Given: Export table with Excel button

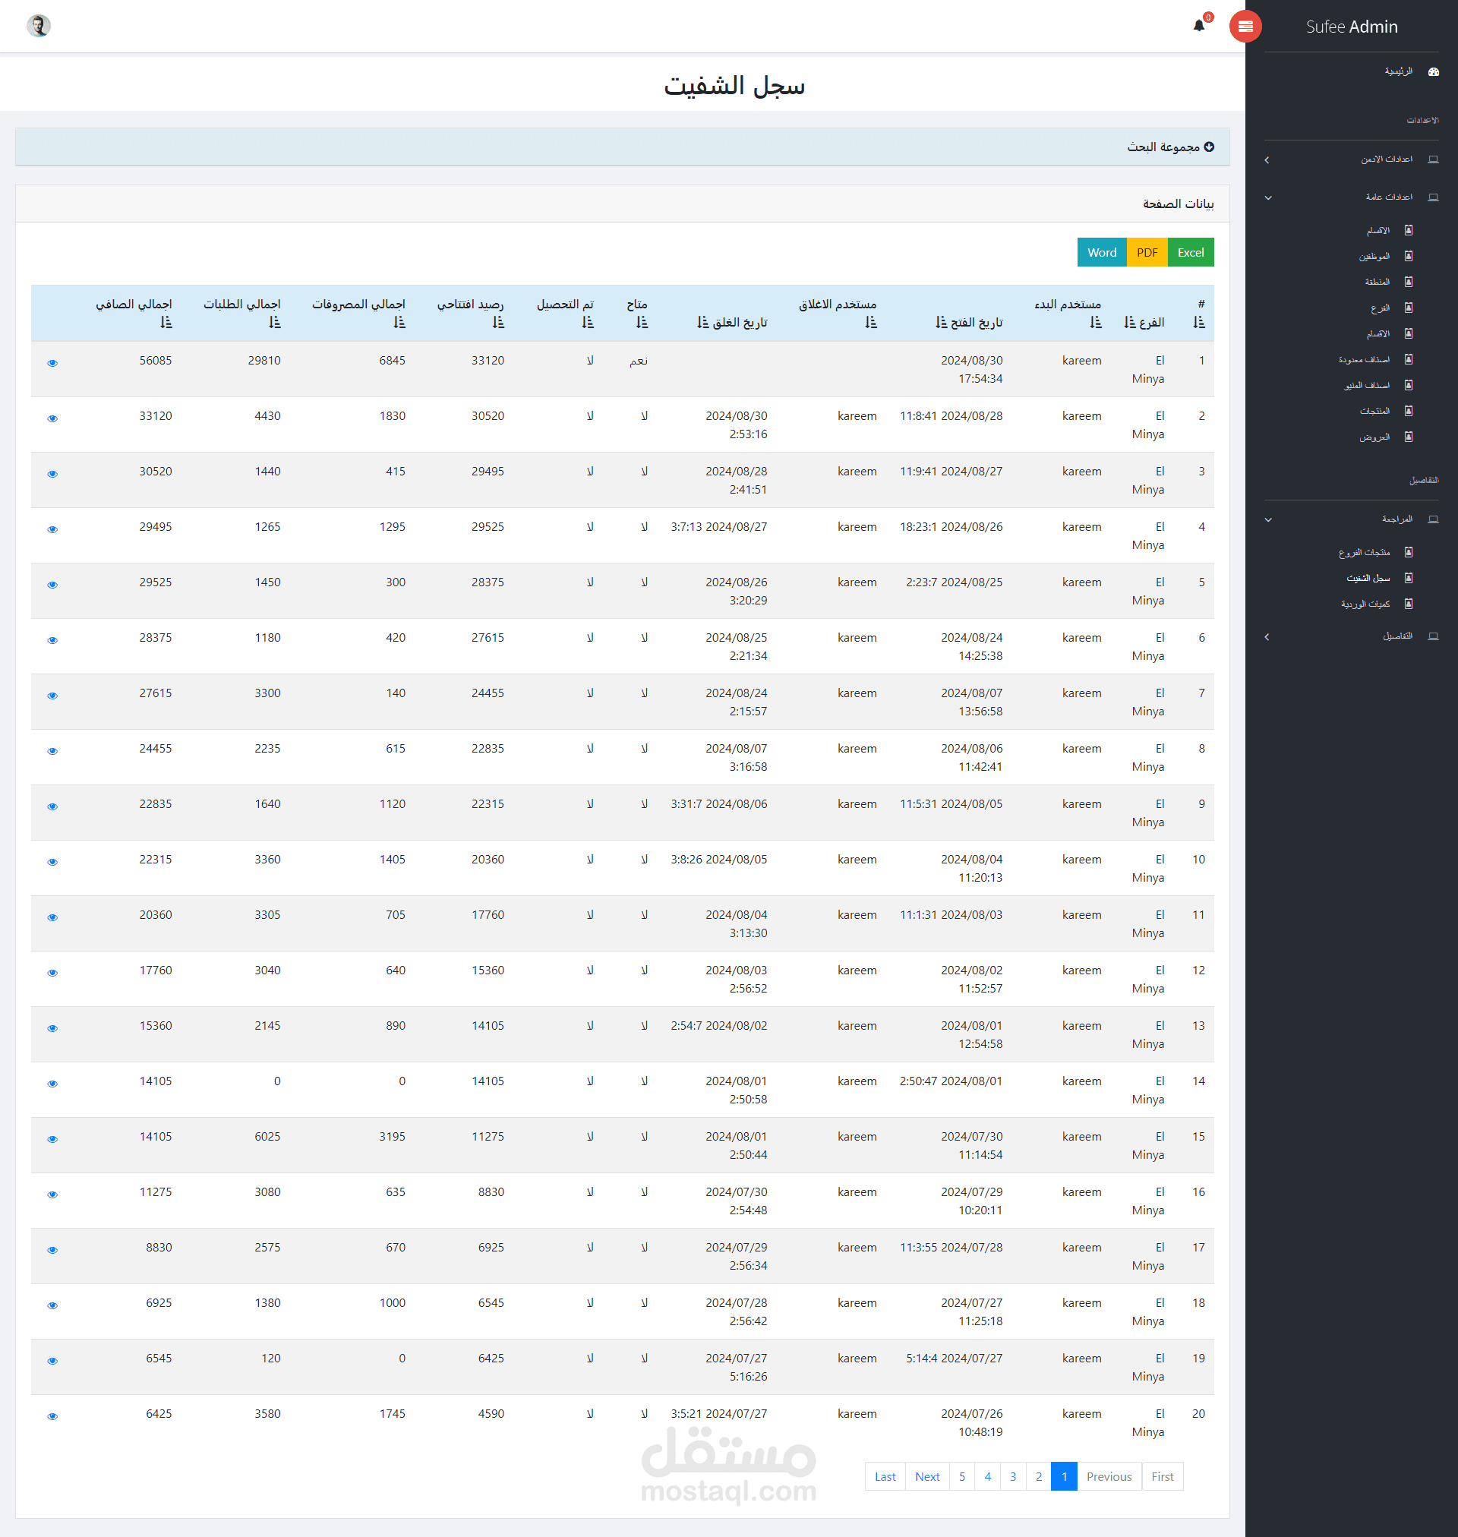Looking at the screenshot, I should point(1190,253).
